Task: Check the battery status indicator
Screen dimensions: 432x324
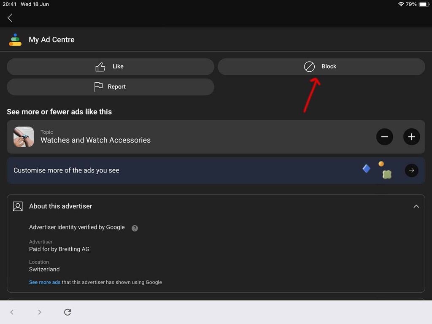Action: (424, 4)
